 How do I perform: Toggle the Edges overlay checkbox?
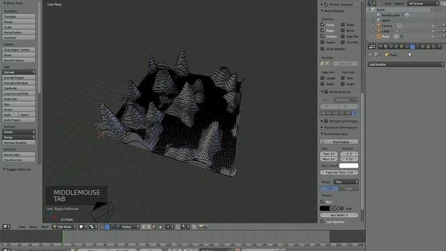322,31
